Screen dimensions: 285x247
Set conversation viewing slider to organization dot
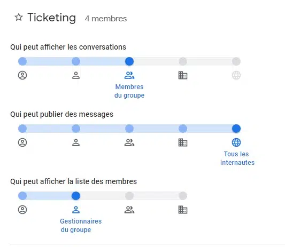click(183, 61)
